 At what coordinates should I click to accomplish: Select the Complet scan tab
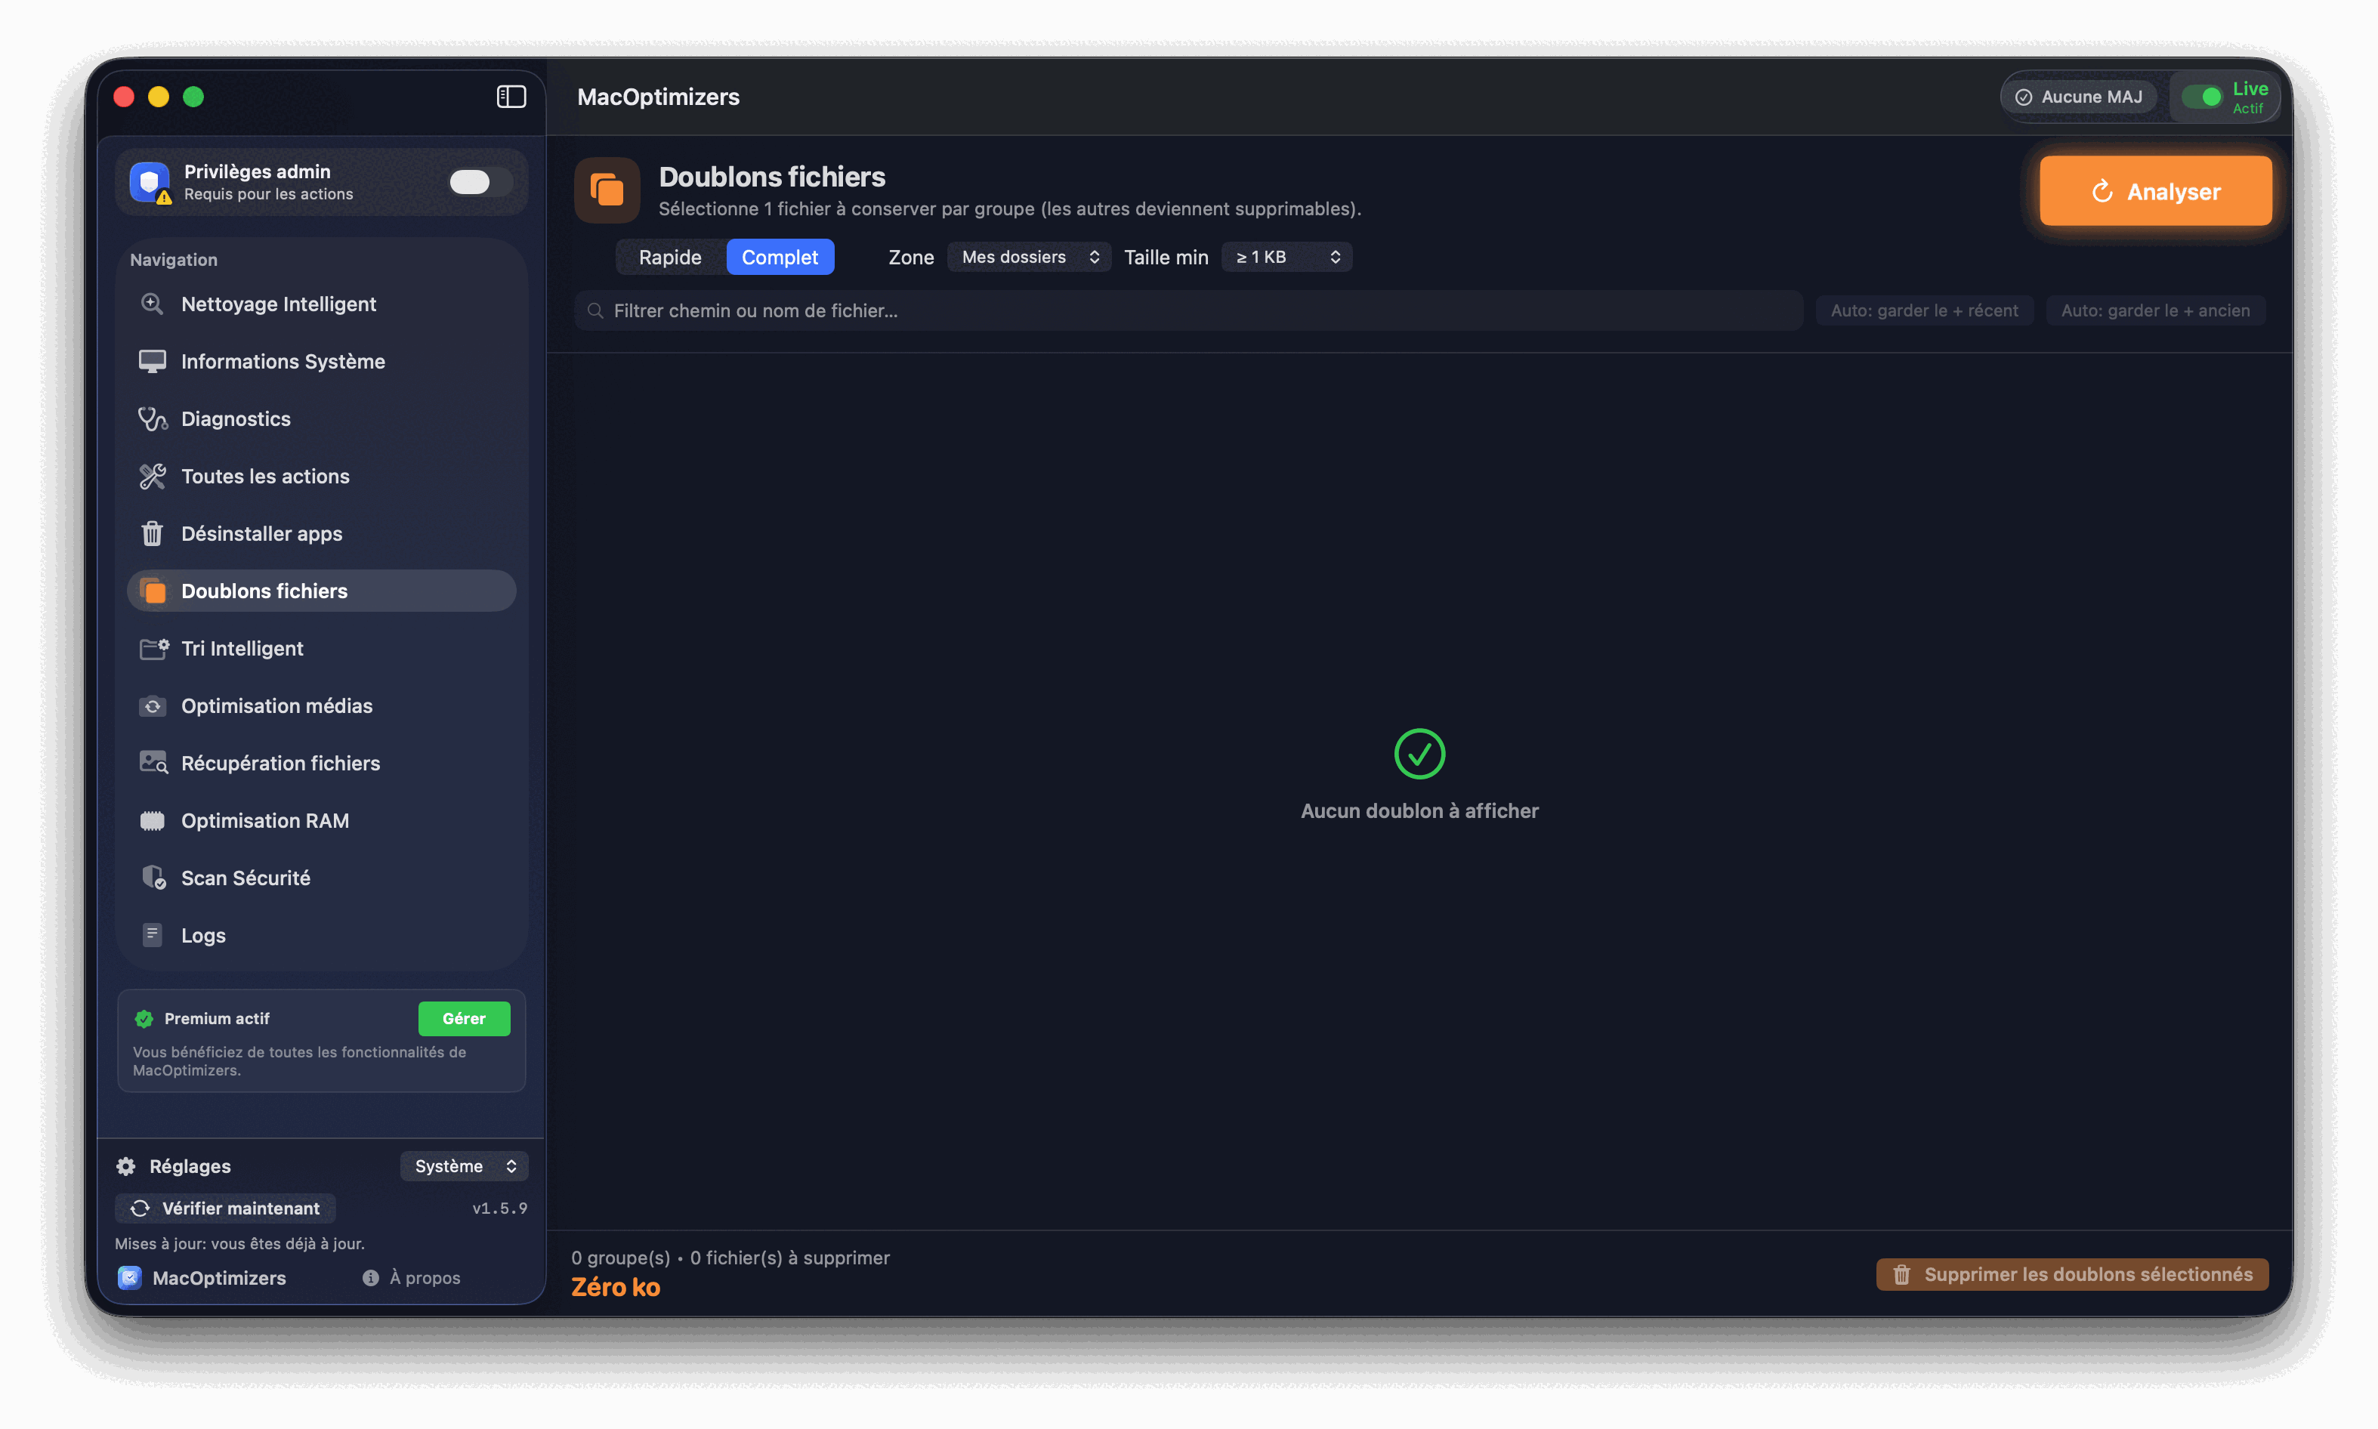point(779,257)
